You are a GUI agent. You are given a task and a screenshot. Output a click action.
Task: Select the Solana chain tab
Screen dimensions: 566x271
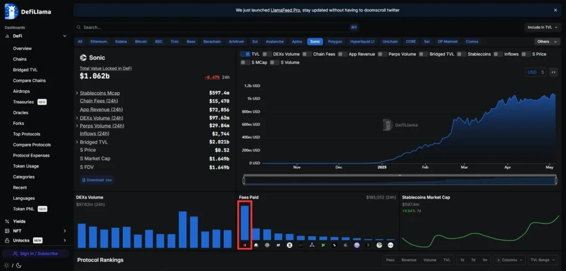121,41
